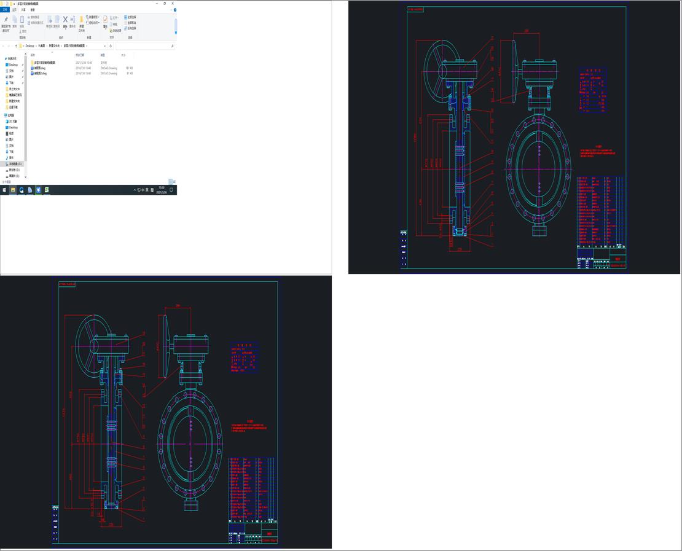Screen dimensions: 682x551
Task: Click the Paste clipboard icon
Action: [x=22, y=21]
